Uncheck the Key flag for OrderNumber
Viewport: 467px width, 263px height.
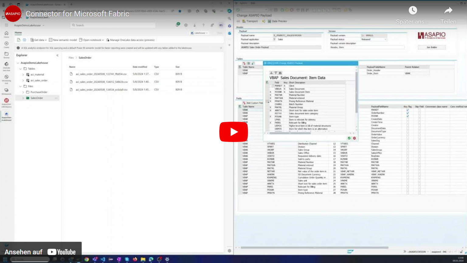click(408, 113)
